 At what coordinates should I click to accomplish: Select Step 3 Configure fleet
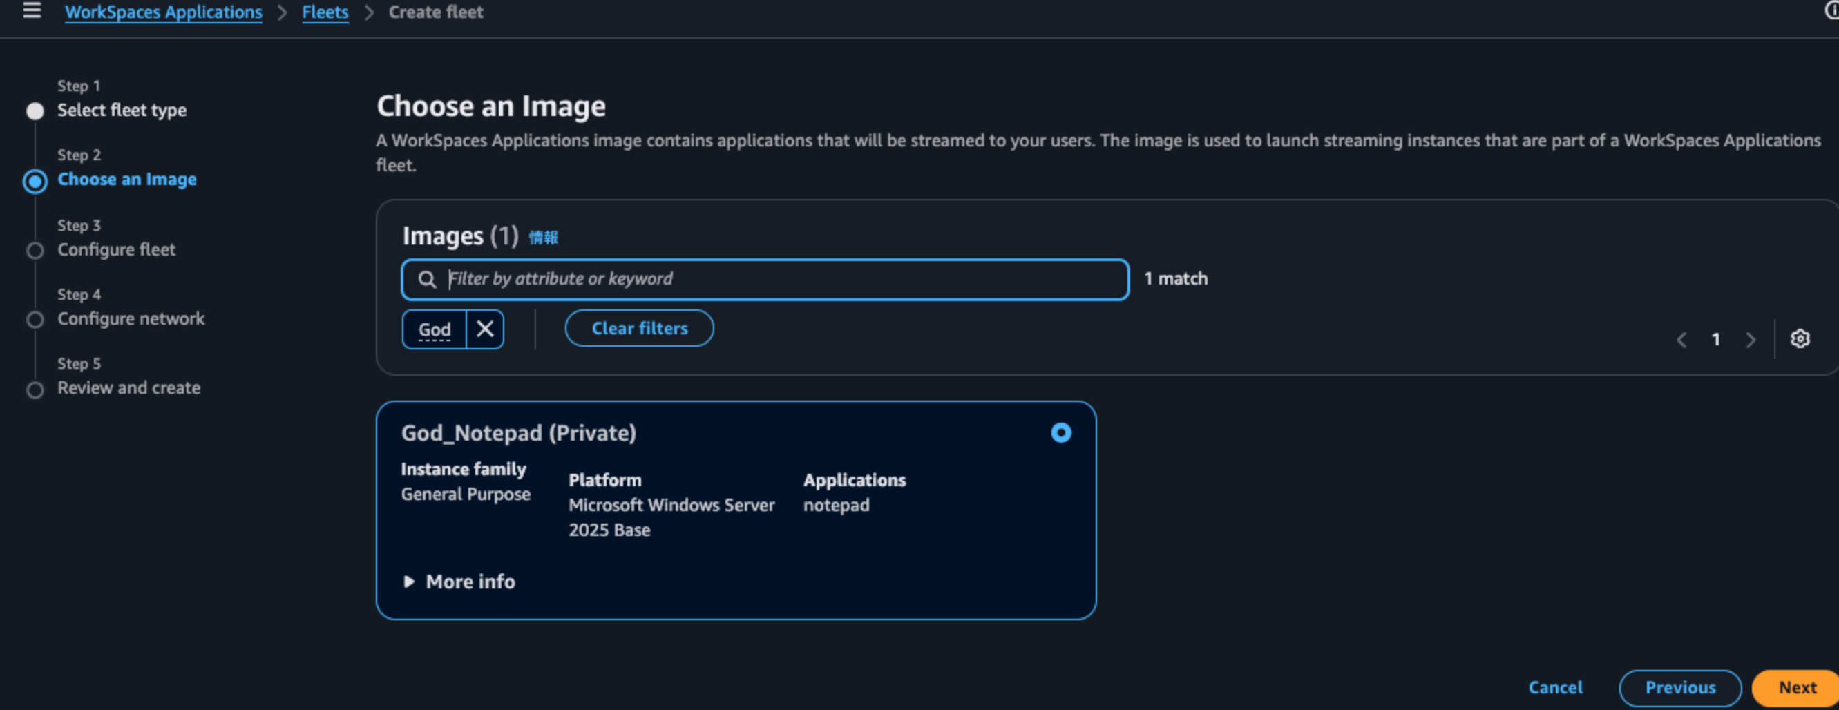click(x=116, y=250)
